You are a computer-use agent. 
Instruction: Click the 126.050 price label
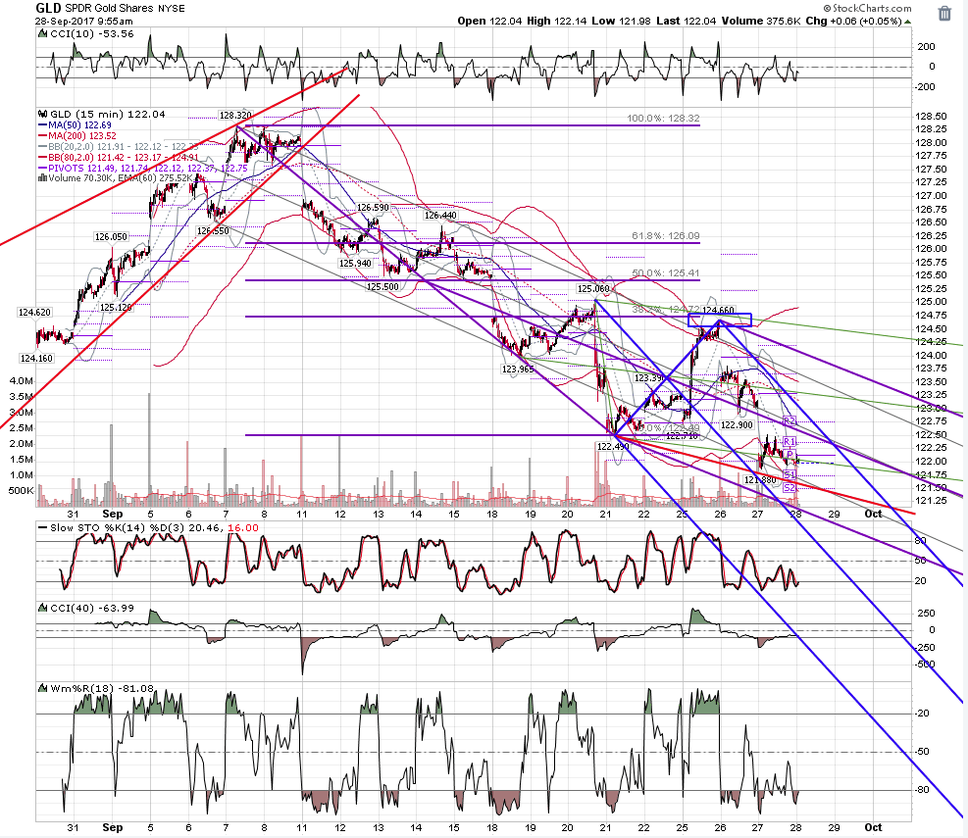pos(111,237)
